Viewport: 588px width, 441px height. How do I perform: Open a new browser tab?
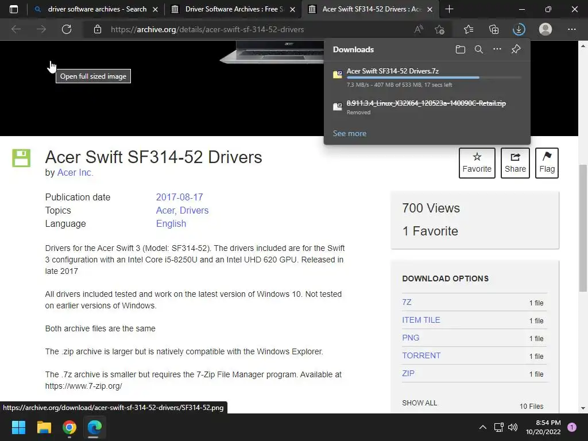click(x=449, y=9)
